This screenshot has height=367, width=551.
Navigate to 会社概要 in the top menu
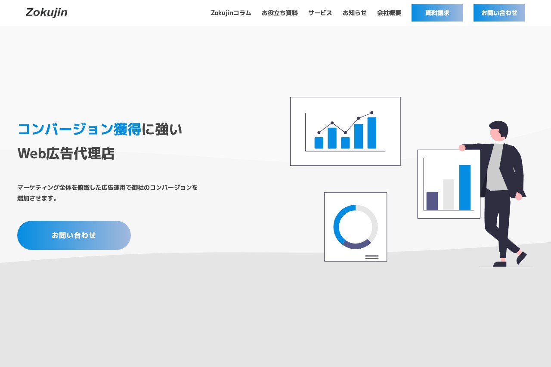click(x=388, y=13)
